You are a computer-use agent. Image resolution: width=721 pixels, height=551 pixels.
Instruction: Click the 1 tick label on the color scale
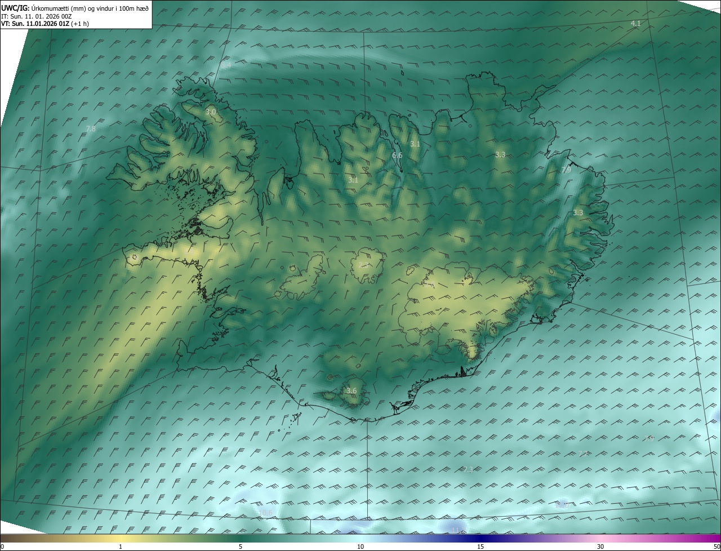tap(121, 546)
